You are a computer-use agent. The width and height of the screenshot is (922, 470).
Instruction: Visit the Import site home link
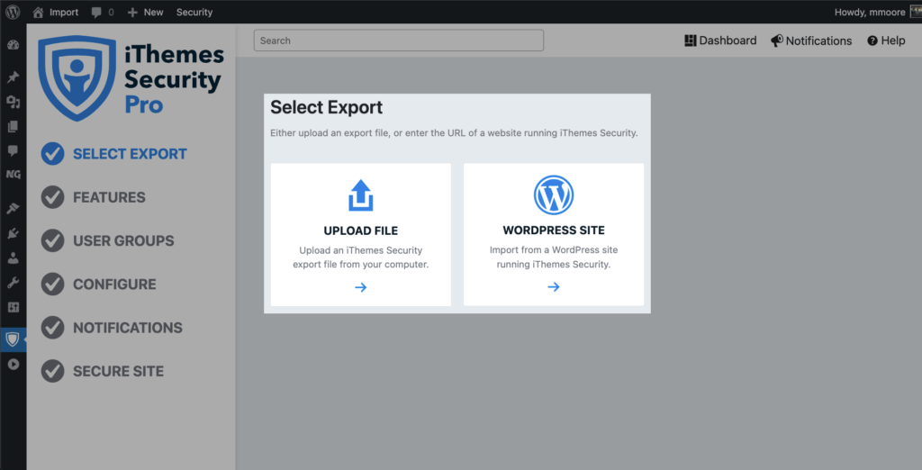(55, 12)
